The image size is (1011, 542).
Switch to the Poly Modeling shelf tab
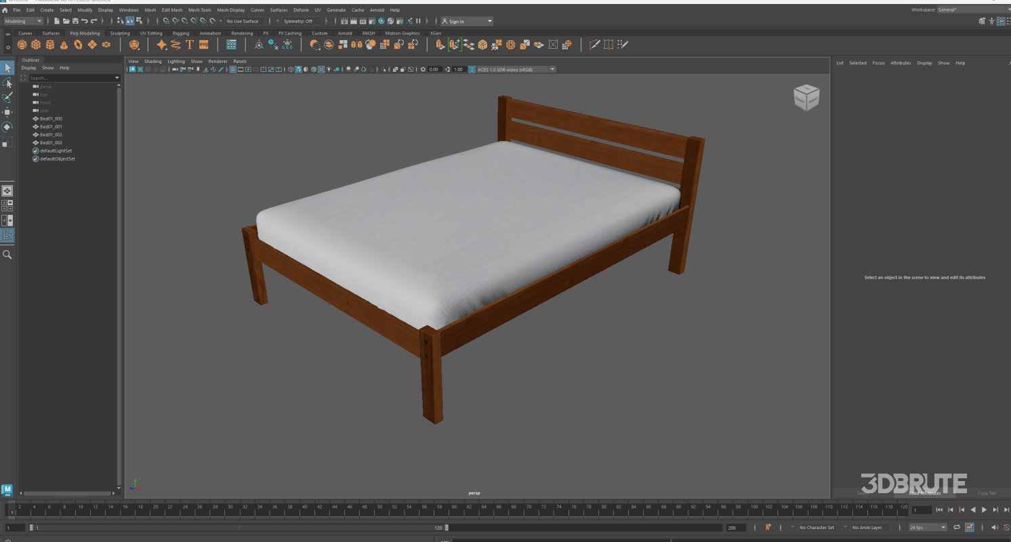click(85, 33)
